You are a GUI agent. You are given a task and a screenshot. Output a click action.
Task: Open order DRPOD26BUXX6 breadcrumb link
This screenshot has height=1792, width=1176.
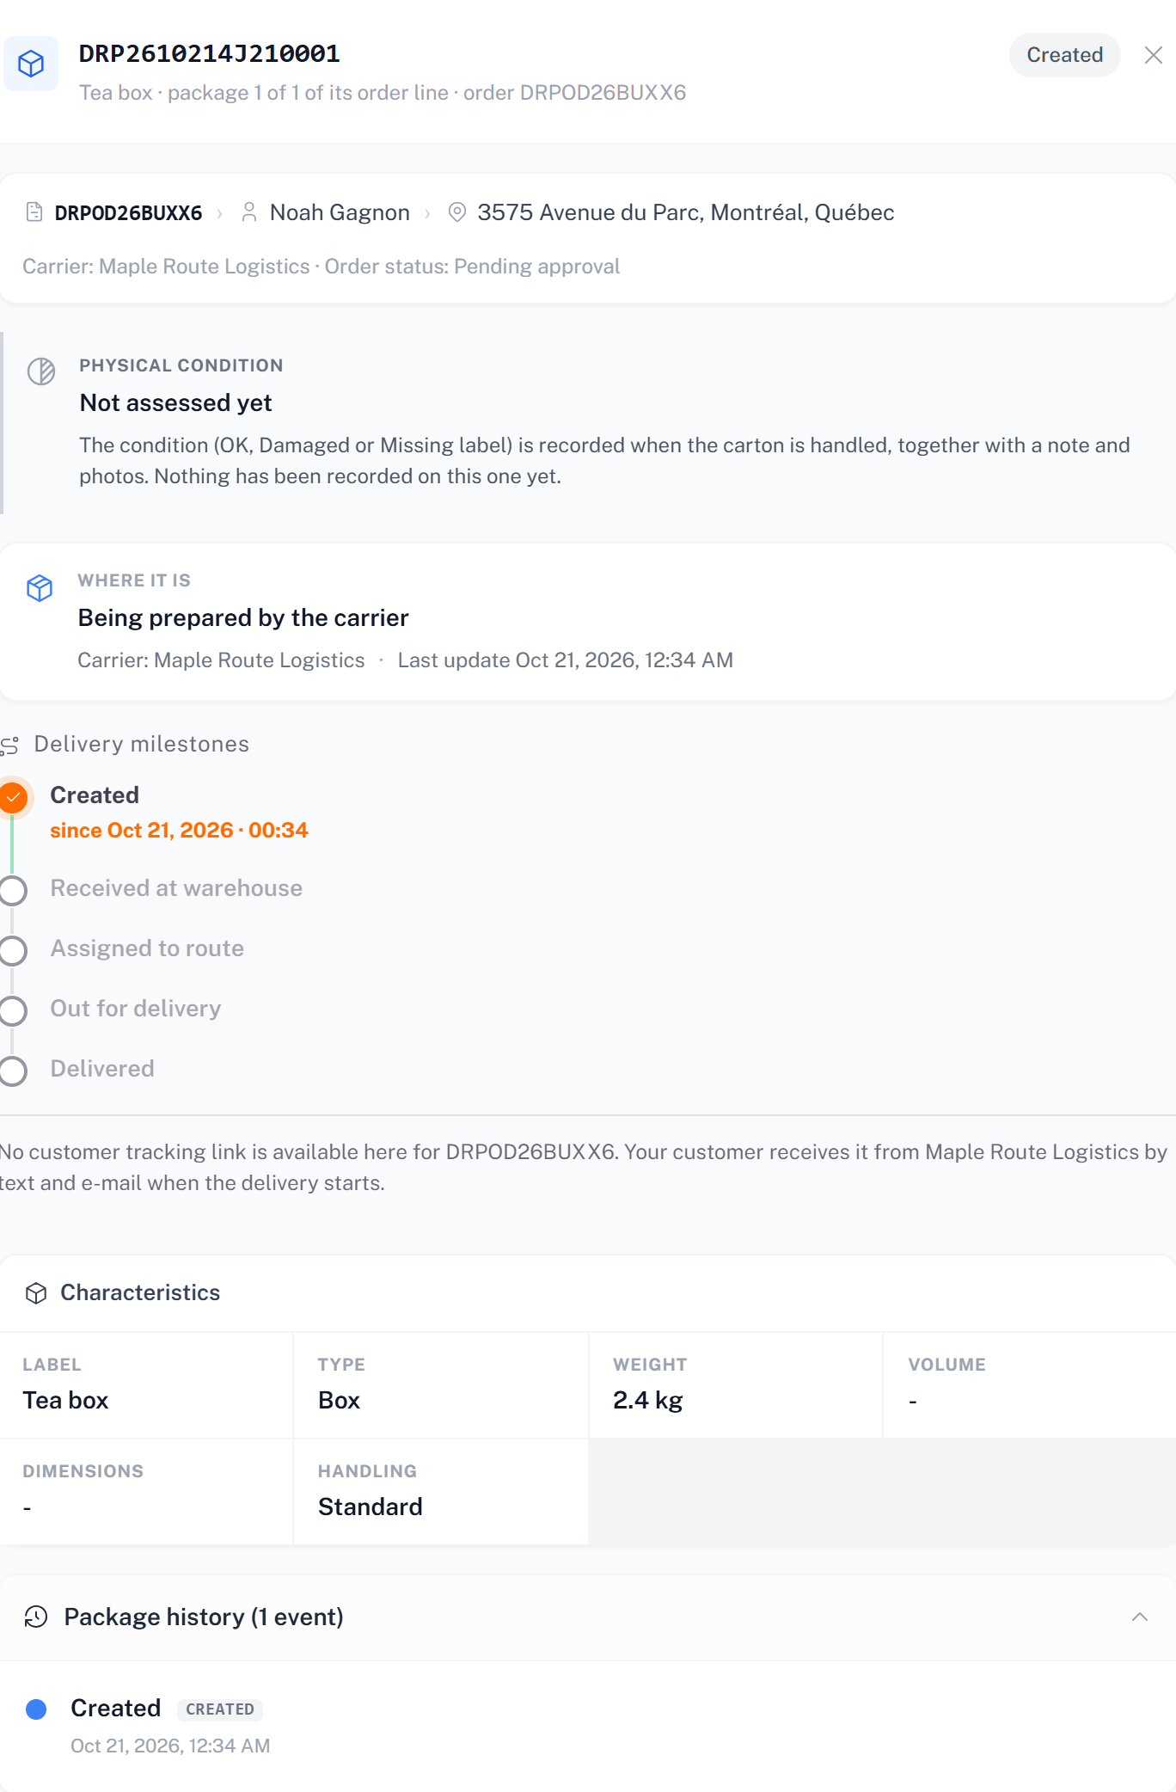click(128, 212)
